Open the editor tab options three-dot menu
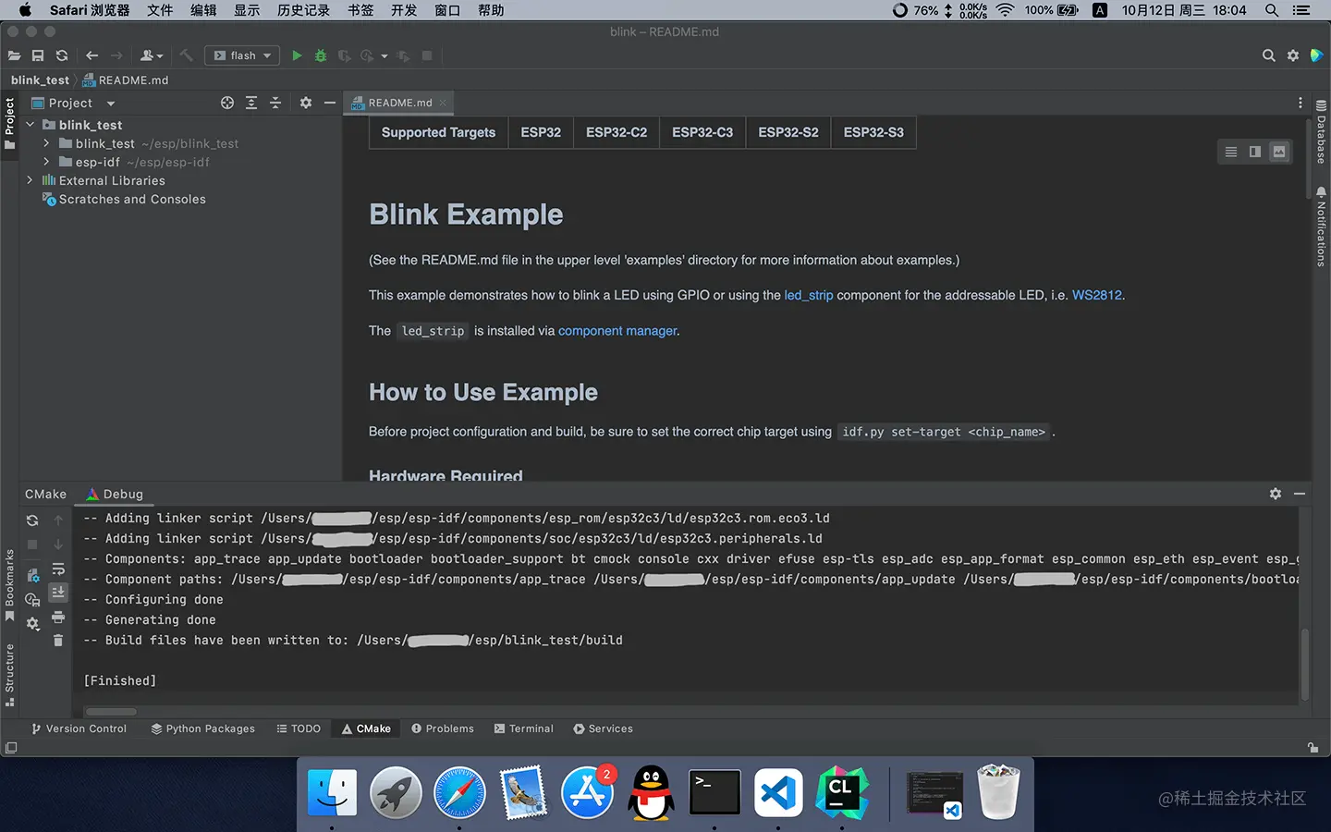Viewport: 1331px width, 832px height. [1300, 103]
